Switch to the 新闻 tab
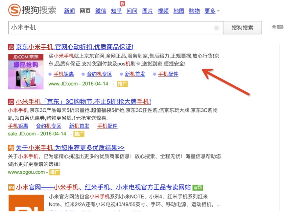 coord(69,11)
